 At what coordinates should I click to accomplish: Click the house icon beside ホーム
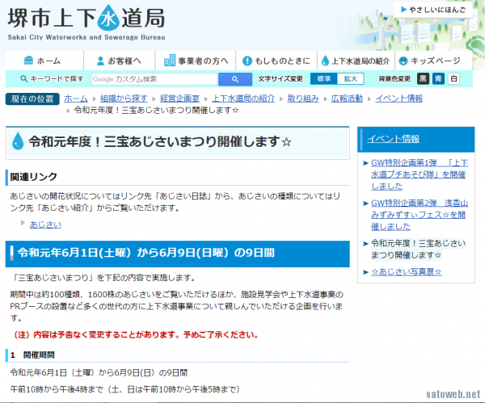(x=29, y=61)
